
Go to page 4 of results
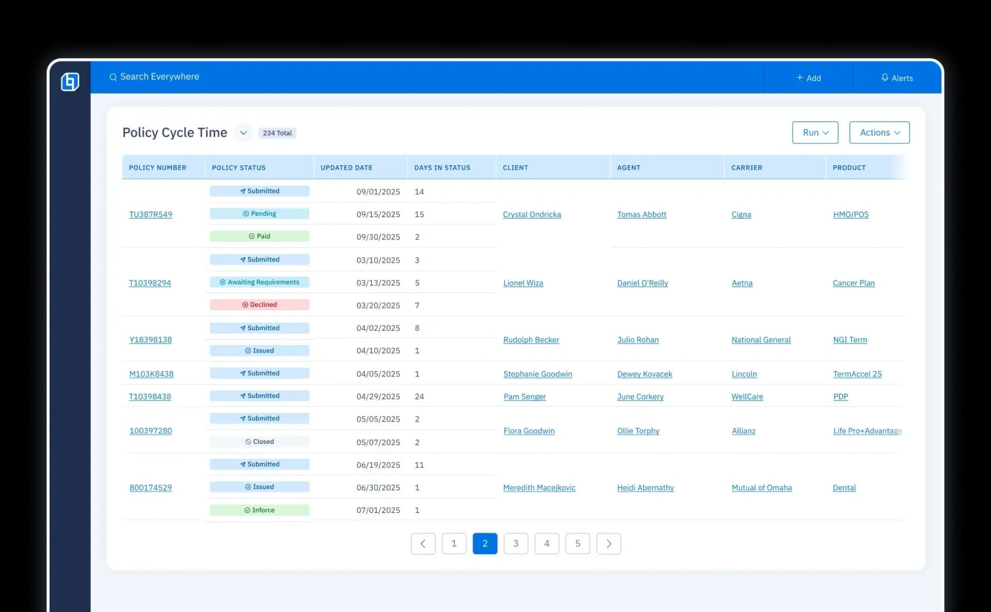click(547, 543)
